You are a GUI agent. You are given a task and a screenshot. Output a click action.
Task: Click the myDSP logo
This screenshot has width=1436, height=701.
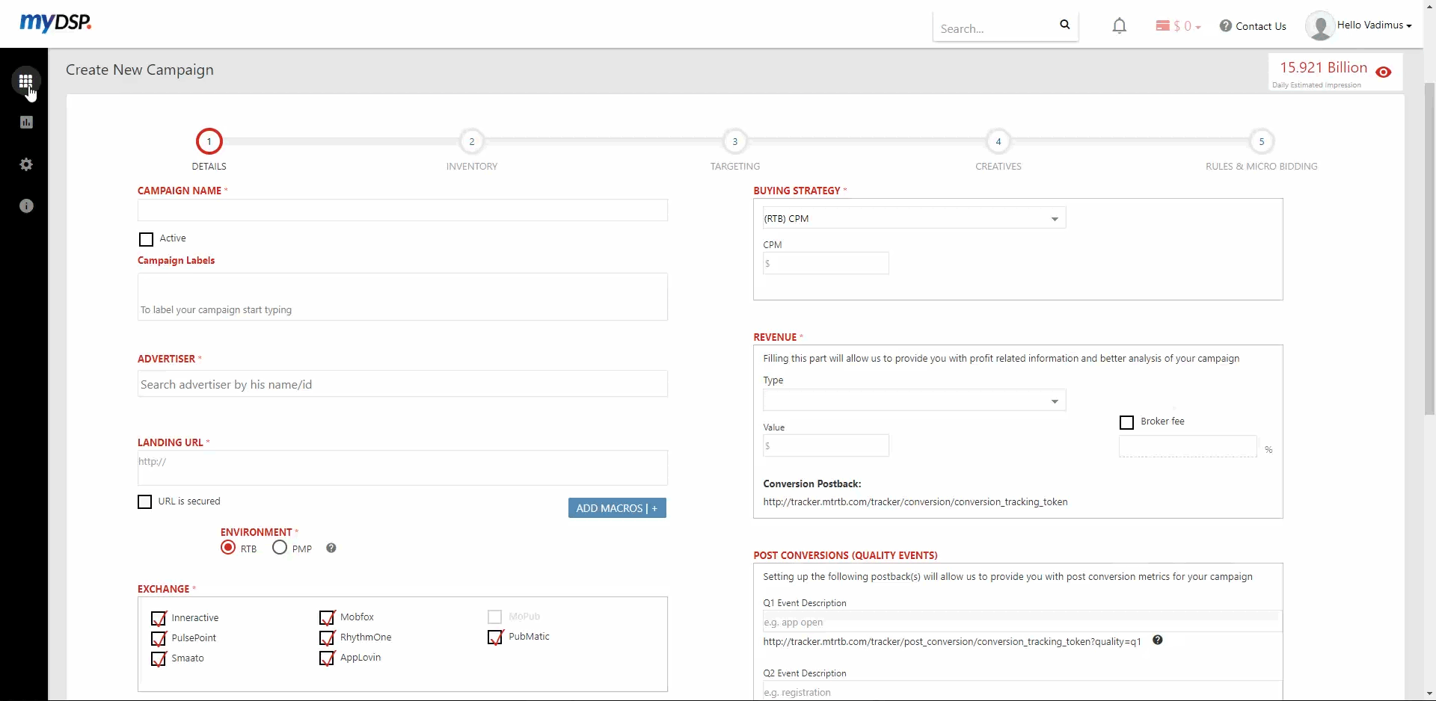pyautogui.click(x=55, y=23)
